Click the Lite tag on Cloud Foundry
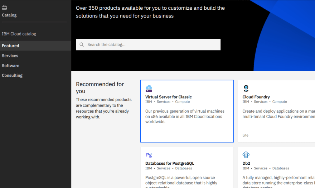The height and width of the screenshot is (188, 315). (245, 135)
